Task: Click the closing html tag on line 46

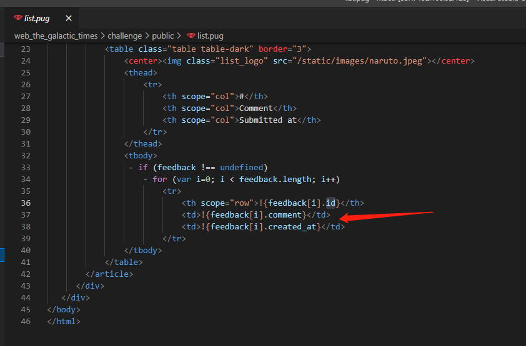Action: (x=64, y=321)
